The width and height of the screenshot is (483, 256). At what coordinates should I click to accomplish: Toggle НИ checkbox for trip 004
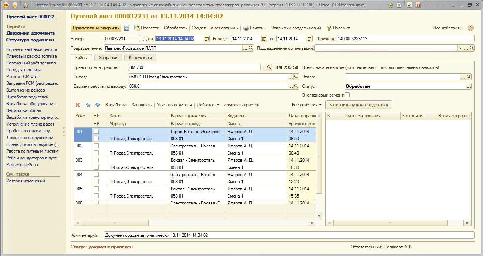click(x=96, y=175)
